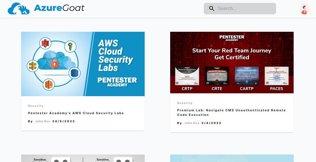Click the magnifying glass search icon
316x162 pixels.
[x=212, y=8]
